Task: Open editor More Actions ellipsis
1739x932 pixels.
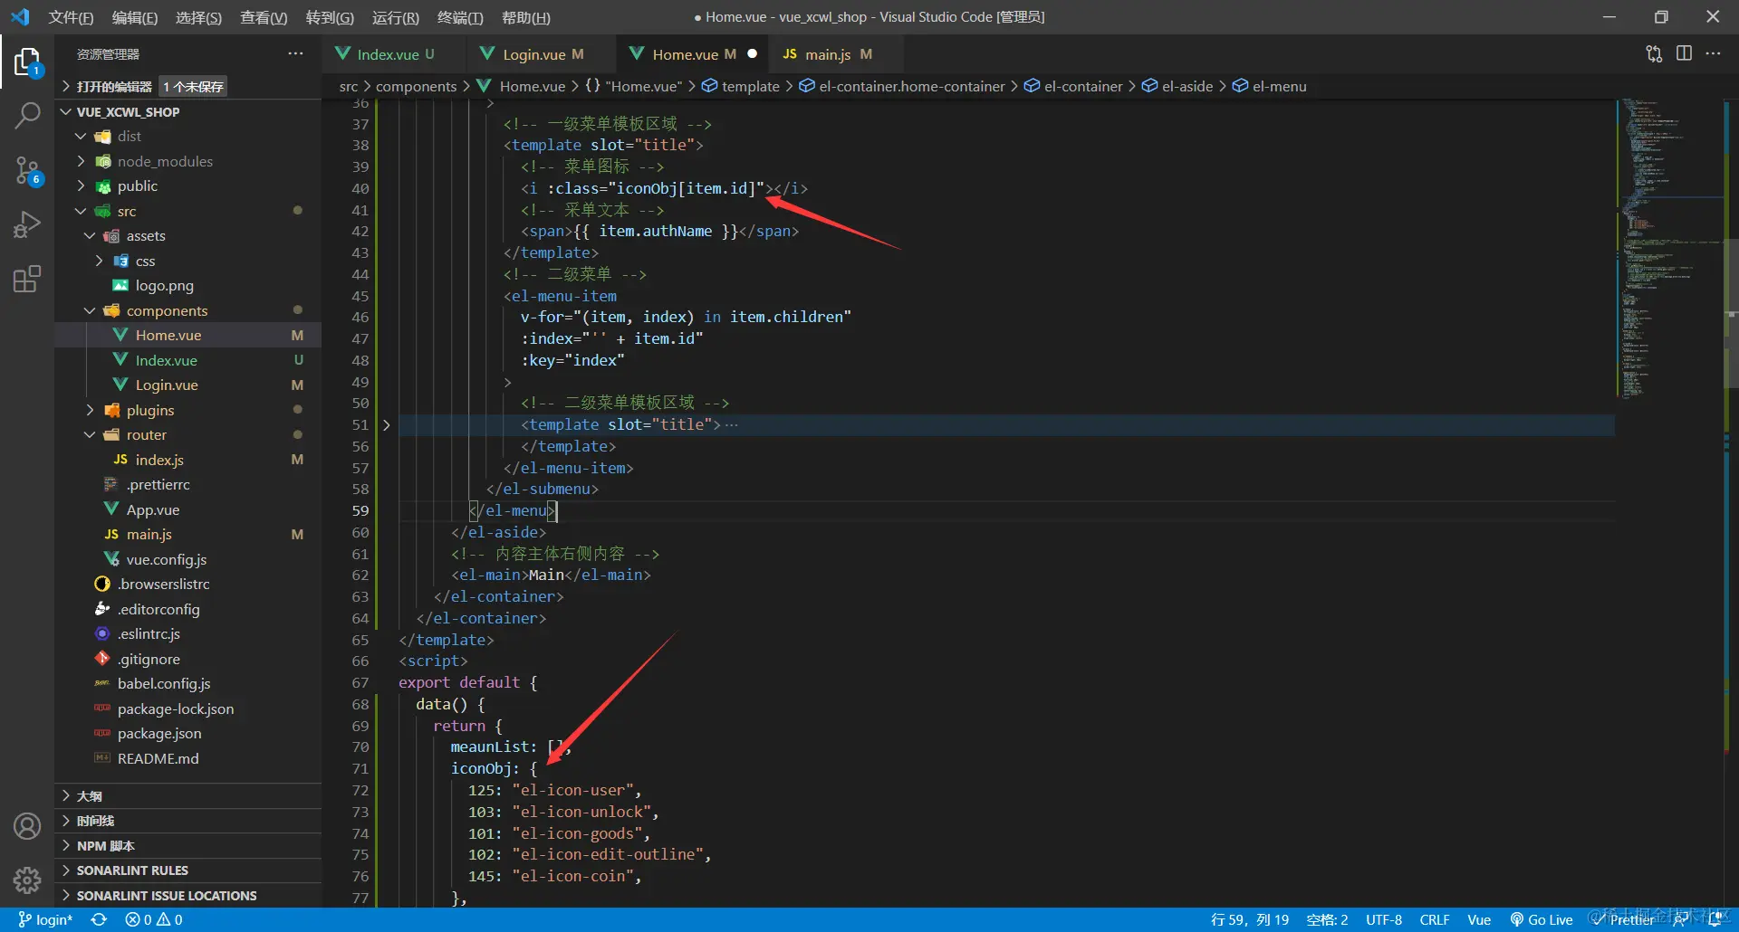Action: [x=1713, y=53]
